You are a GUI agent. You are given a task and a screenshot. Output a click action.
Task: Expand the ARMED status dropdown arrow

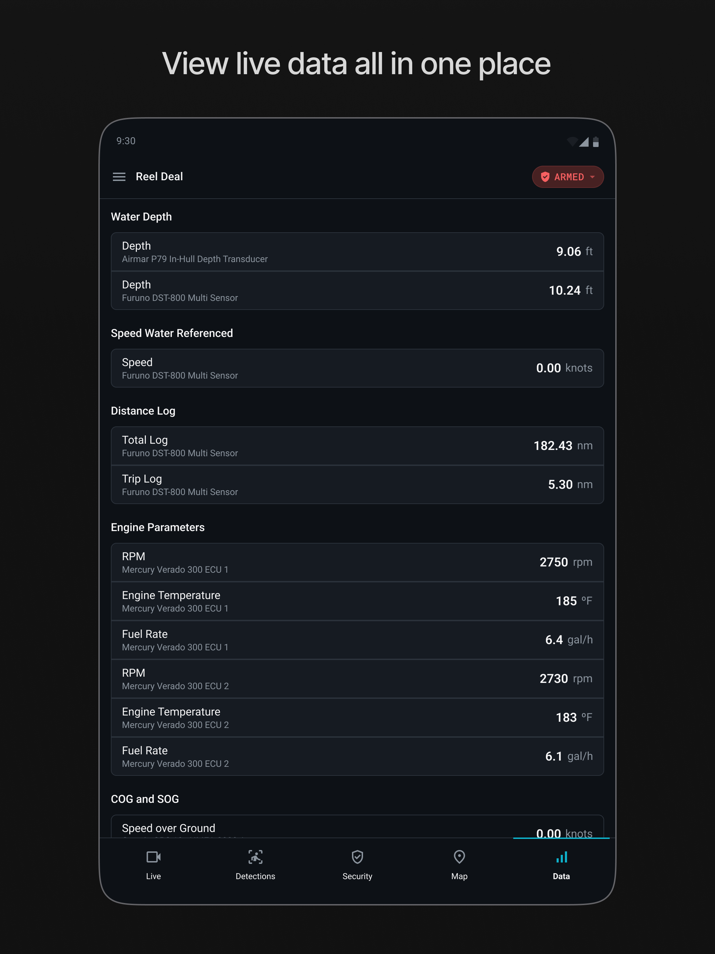pos(592,177)
